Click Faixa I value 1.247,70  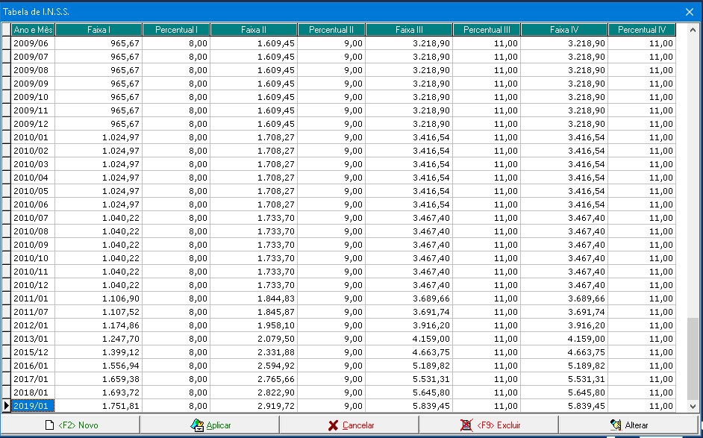99,339
